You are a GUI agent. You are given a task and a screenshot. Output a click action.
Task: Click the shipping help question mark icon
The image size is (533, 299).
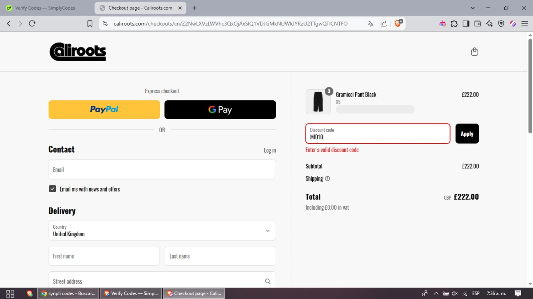[x=328, y=179]
